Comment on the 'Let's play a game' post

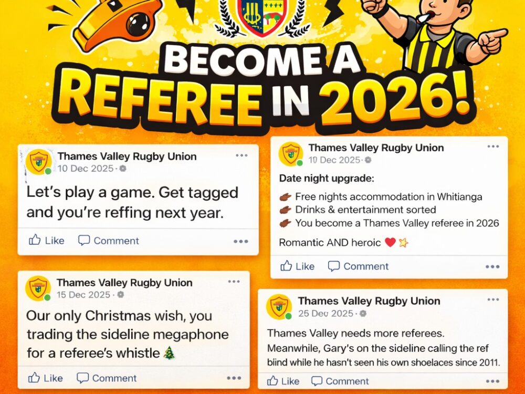(x=108, y=240)
